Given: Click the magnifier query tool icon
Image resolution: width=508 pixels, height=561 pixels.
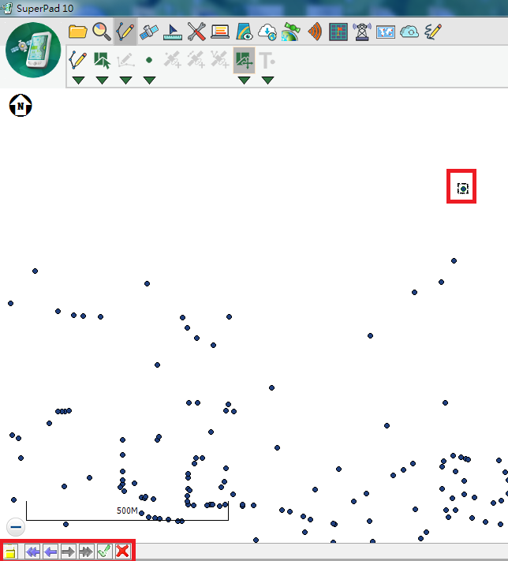Looking at the screenshot, I should pyautogui.click(x=101, y=32).
